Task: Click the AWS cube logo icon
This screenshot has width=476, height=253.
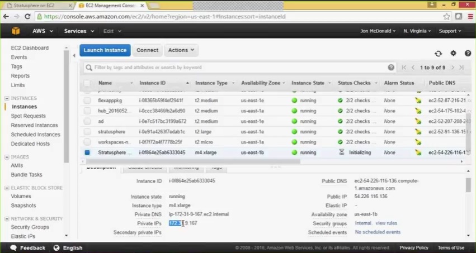Action: [16, 31]
